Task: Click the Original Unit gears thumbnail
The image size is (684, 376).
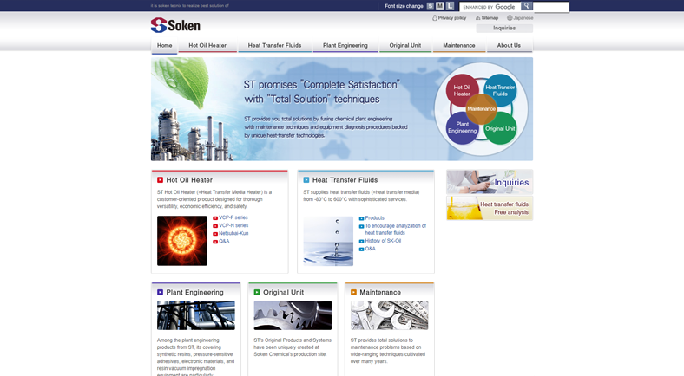Action: 293,315
